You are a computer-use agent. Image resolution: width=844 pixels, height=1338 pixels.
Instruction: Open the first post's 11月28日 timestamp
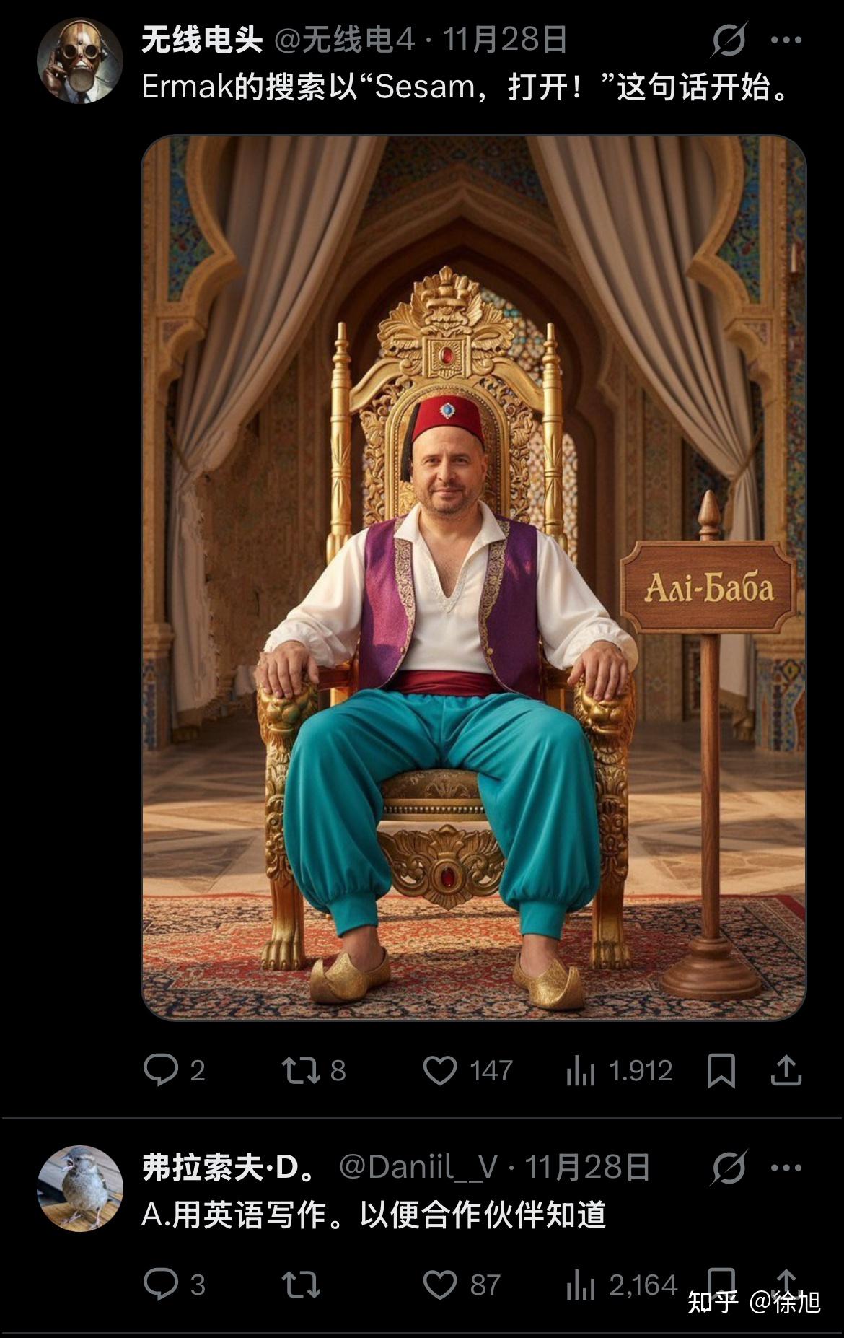[505, 40]
